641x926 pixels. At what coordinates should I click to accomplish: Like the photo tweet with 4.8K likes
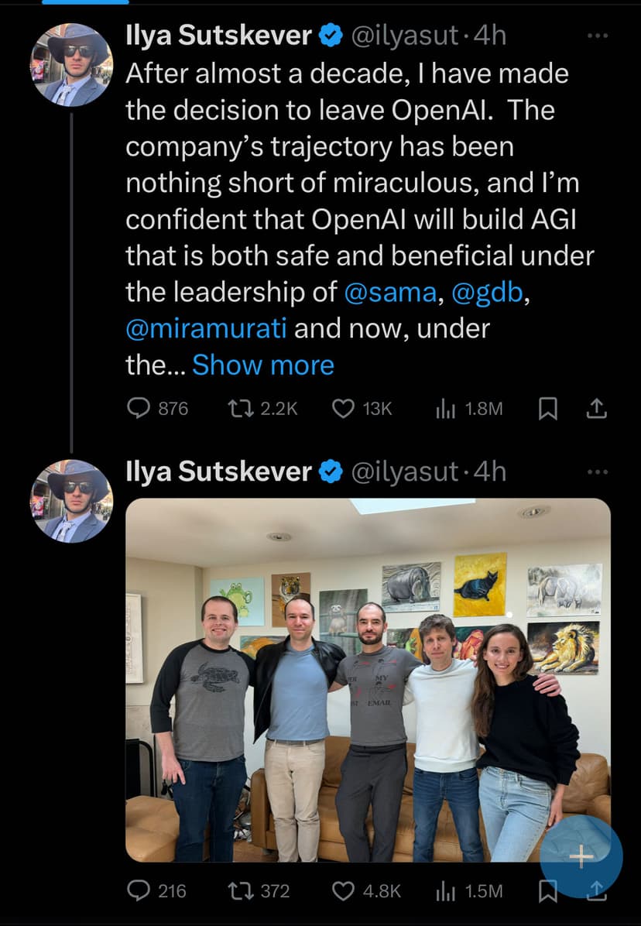[x=342, y=890]
